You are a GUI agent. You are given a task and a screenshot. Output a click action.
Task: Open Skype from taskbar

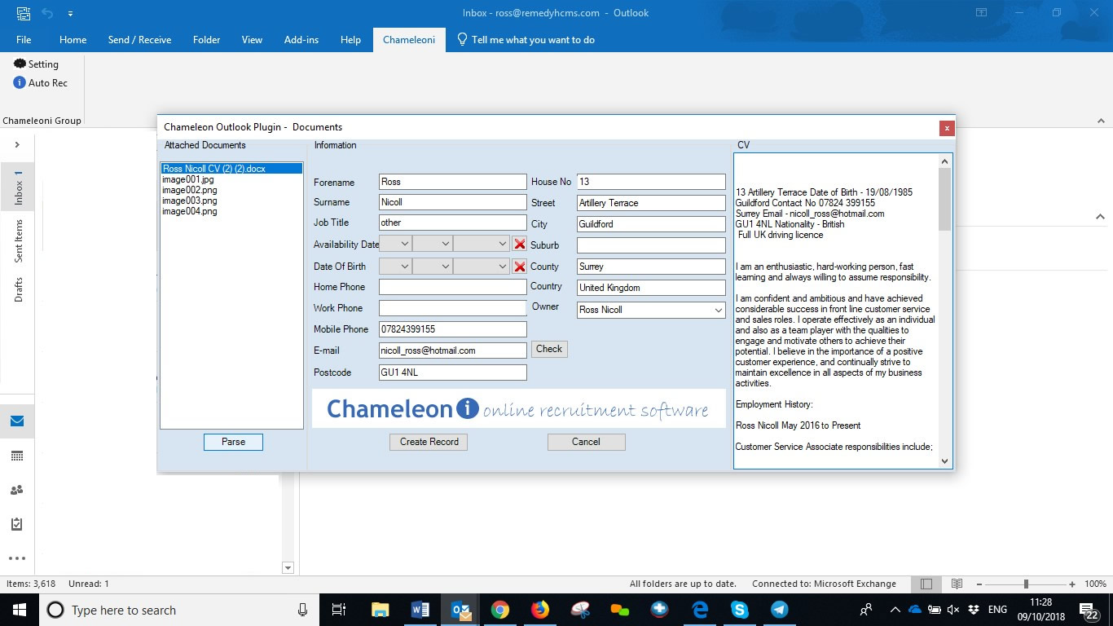[740, 610]
